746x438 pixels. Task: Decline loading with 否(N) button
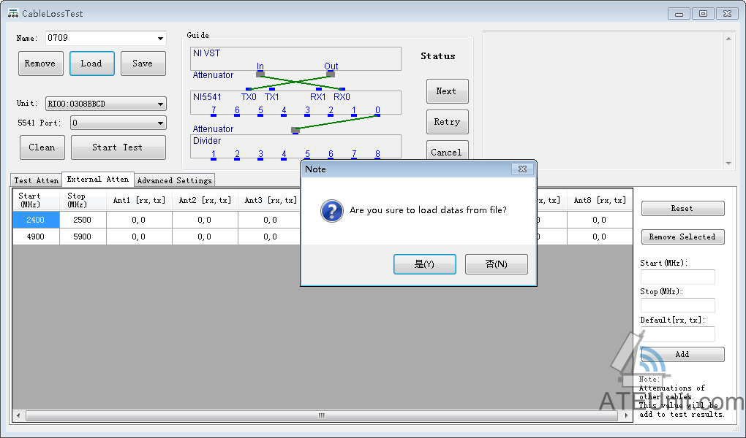click(496, 264)
